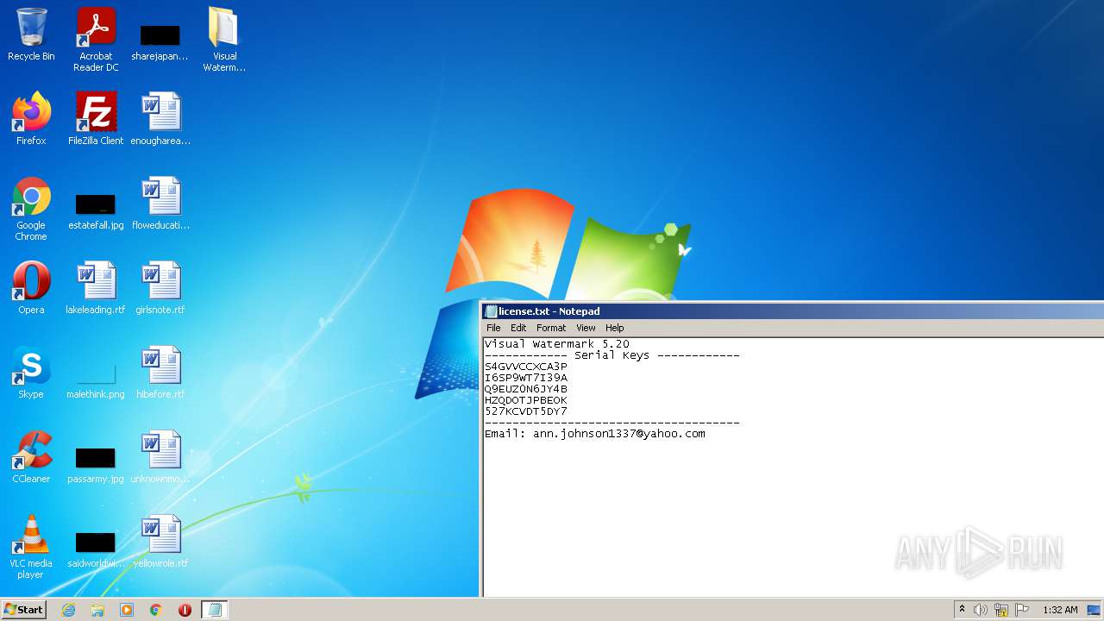The height and width of the screenshot is (621, 1104).
Task: Launch CCleaner desktop shortcut
Action: [31, 457]
